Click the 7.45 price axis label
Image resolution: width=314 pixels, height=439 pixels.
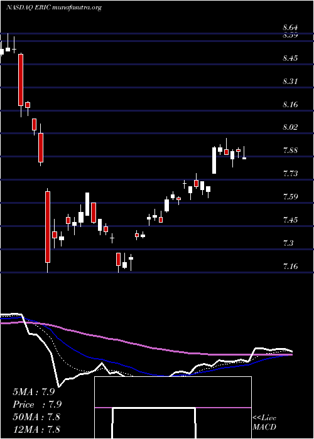(x=290, y=219)
